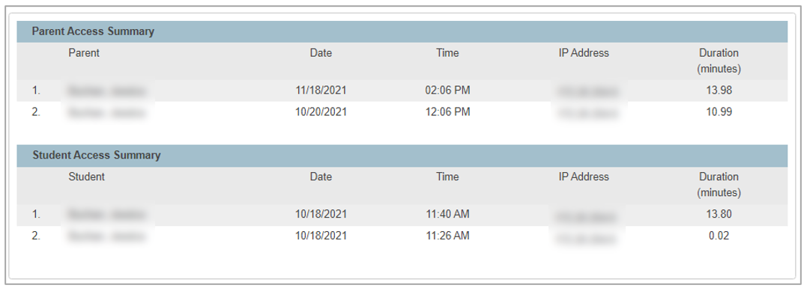Click the Parent Access Summary header
807x288 pixels.
tap(93, 31)
